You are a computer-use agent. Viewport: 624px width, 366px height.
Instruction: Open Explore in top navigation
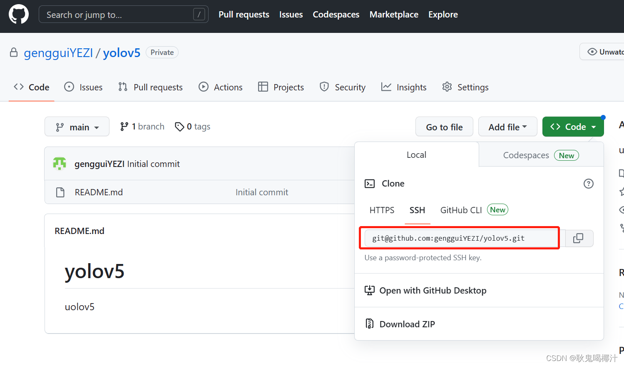[443, 15]
